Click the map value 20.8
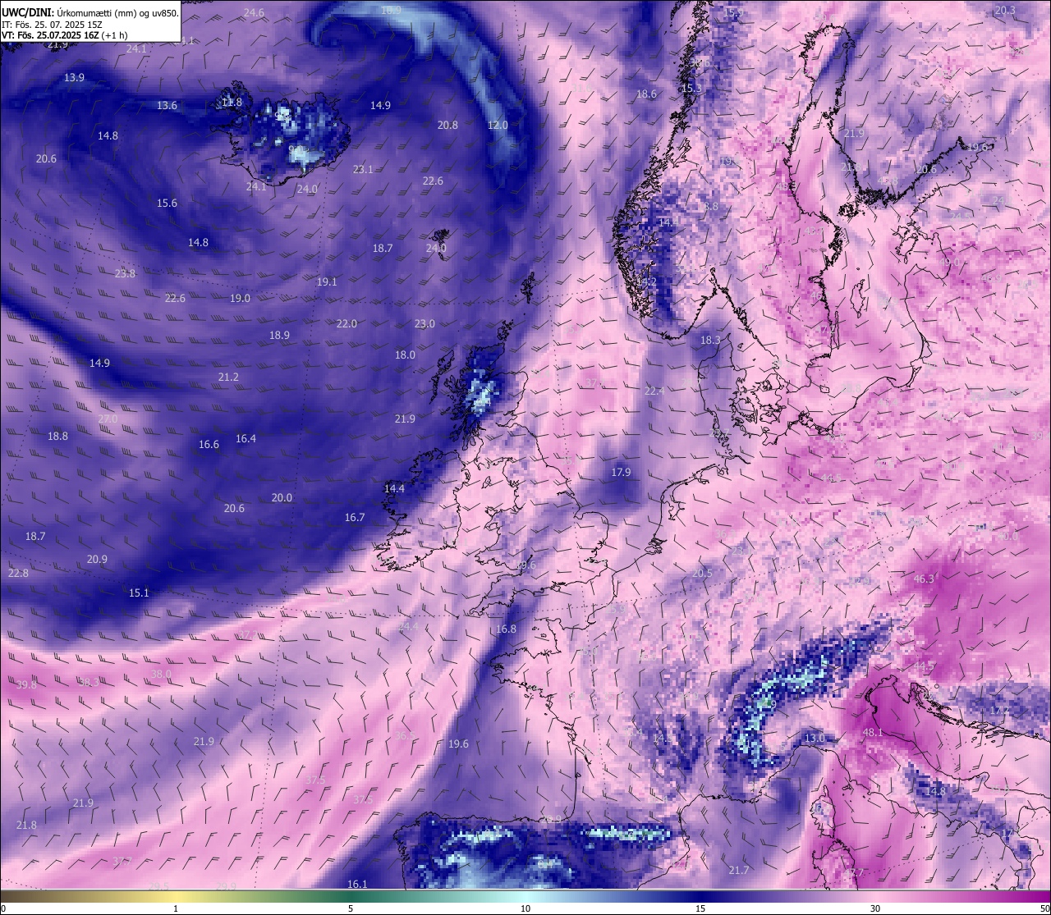The image size is (1051, 915). point(447,125)
